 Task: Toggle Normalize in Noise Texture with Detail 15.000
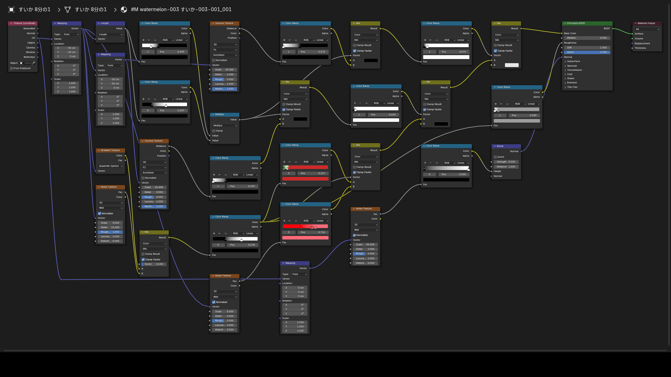pos(100,214)
